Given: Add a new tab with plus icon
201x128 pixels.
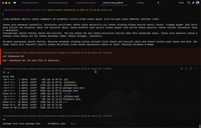Looking at the screenshot, I should coord(158,3).
